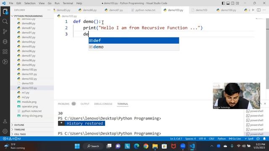Screen dimensions: 269x151
Task: Click UTF-8 encoding in status bar
Action: point(202,139)
